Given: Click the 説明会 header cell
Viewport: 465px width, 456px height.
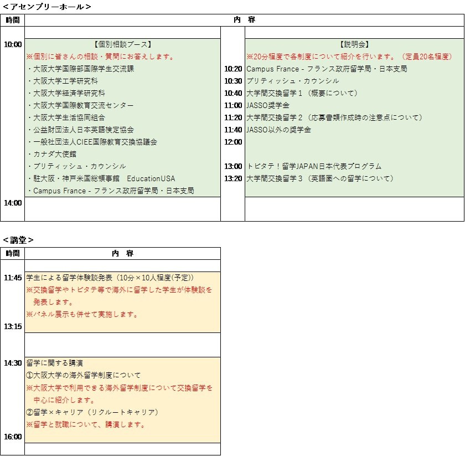Looking at the screenshot, I should [x=354, y=44].
